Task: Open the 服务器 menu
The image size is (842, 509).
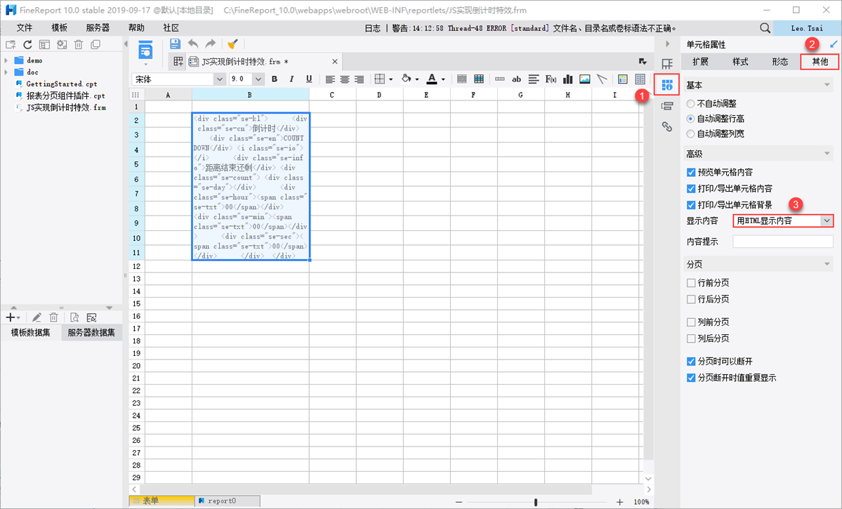Action: point(98,28)
